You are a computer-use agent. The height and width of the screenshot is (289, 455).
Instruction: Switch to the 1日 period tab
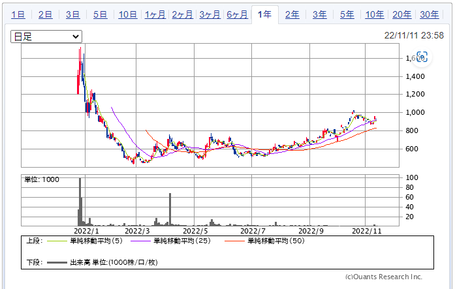click(x=18, y=14)
